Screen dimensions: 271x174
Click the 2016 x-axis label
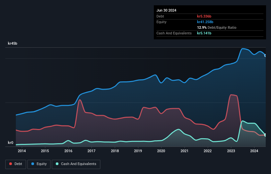(x=68, y=151)
